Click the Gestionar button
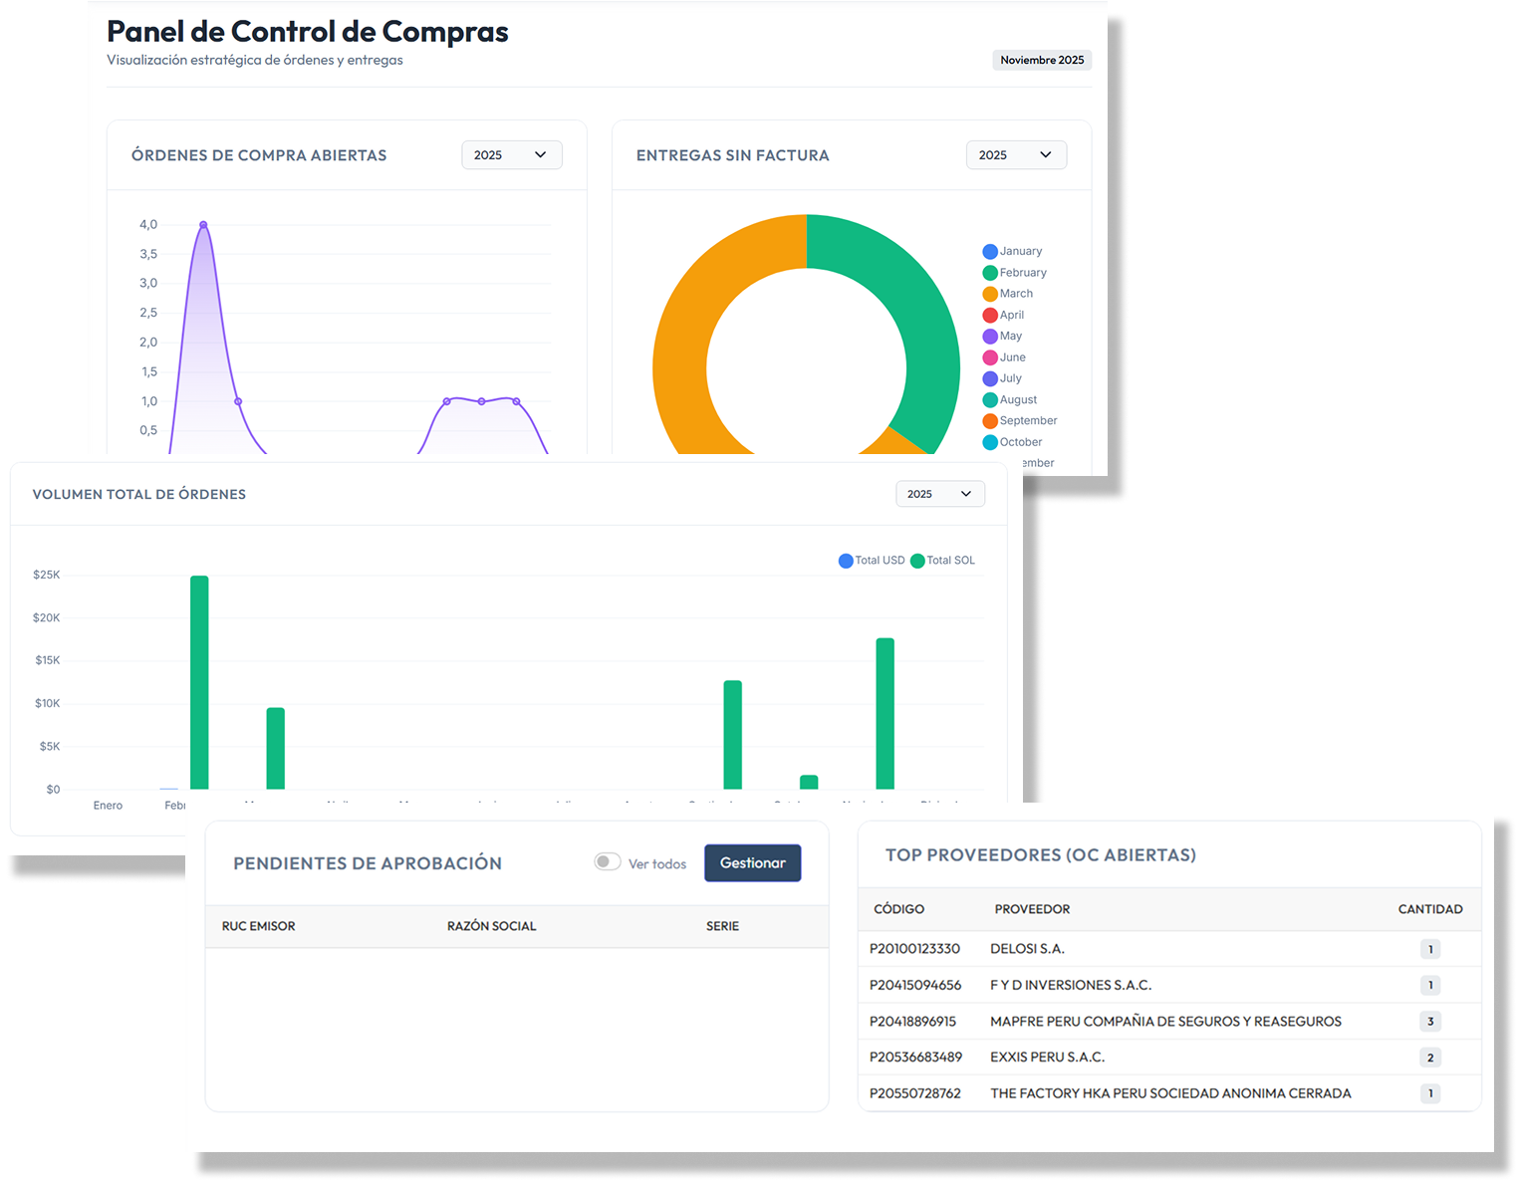 [752, 863]
